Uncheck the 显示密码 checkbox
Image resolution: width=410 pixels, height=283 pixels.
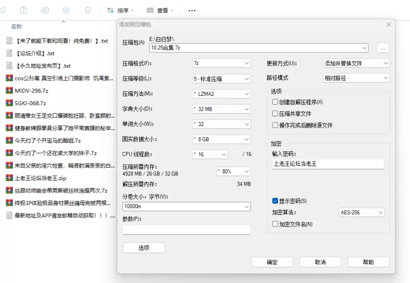[x=275, y=201]
